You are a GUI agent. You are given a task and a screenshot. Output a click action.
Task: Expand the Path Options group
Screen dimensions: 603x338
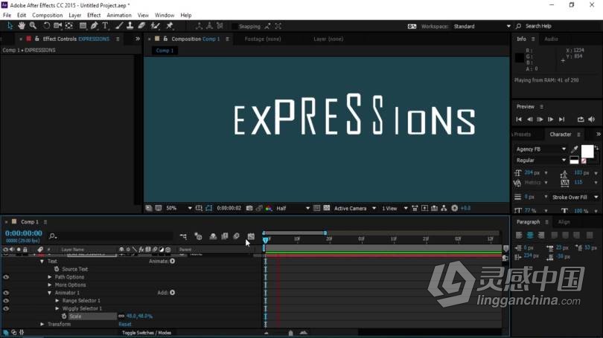50,277
